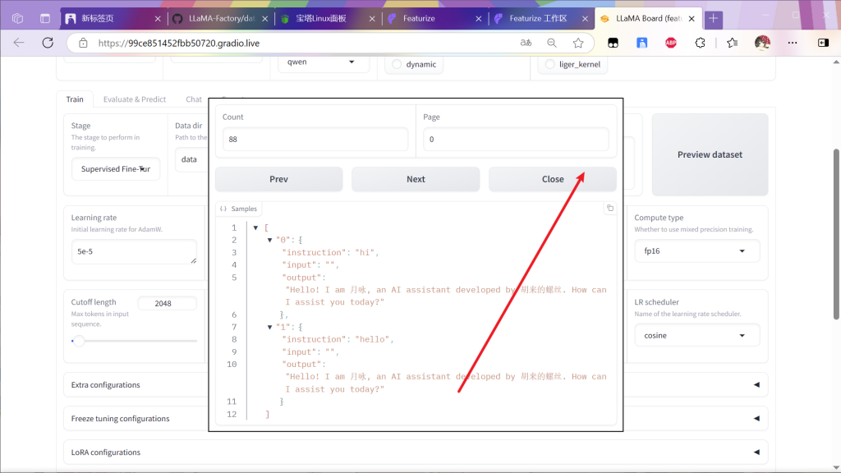Expand Extra configurations section
841x473 pixels.
(x=416, y=384)
